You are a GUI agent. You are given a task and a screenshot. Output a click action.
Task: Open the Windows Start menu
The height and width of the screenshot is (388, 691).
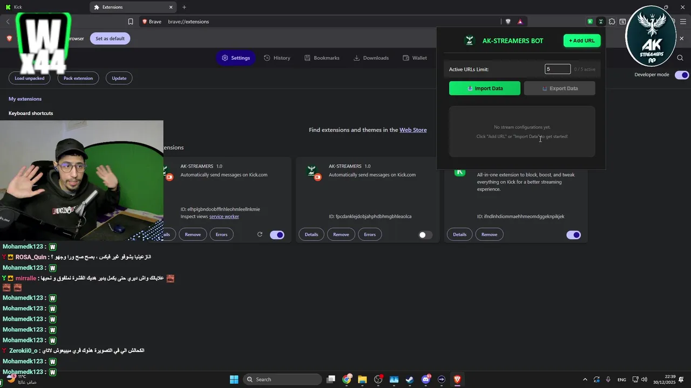(x=234, y=379)
